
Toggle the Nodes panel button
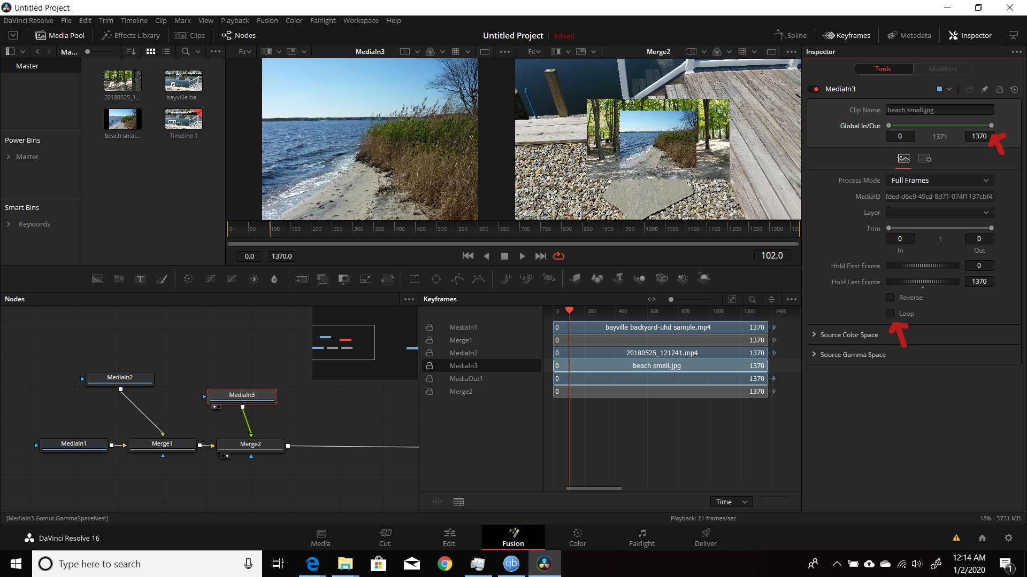coord(239,35)
